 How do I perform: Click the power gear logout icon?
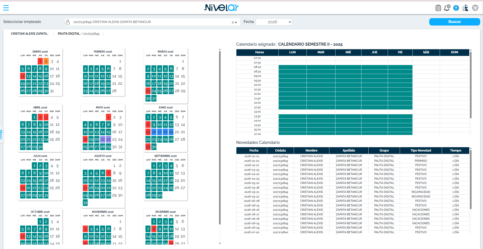point(475,8)
